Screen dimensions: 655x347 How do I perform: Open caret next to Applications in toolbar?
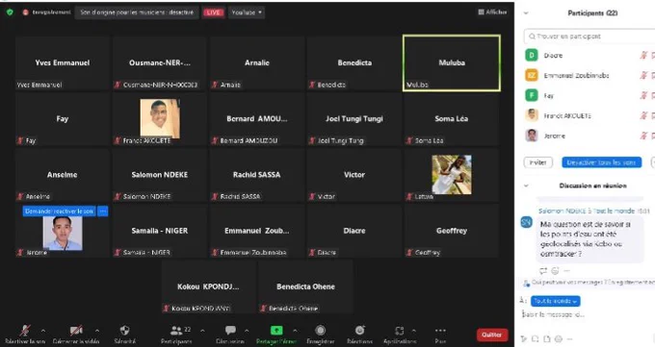pyautogui.click(x=413, y=331)
